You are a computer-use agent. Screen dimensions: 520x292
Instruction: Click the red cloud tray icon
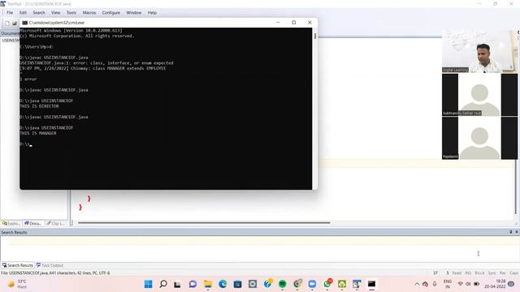(425, 284)
